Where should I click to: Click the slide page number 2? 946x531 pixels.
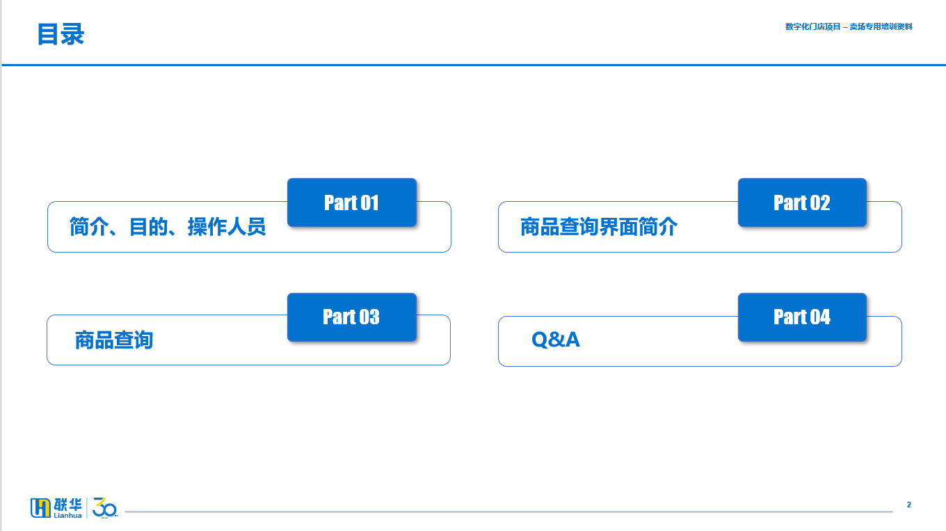[908, 505]
